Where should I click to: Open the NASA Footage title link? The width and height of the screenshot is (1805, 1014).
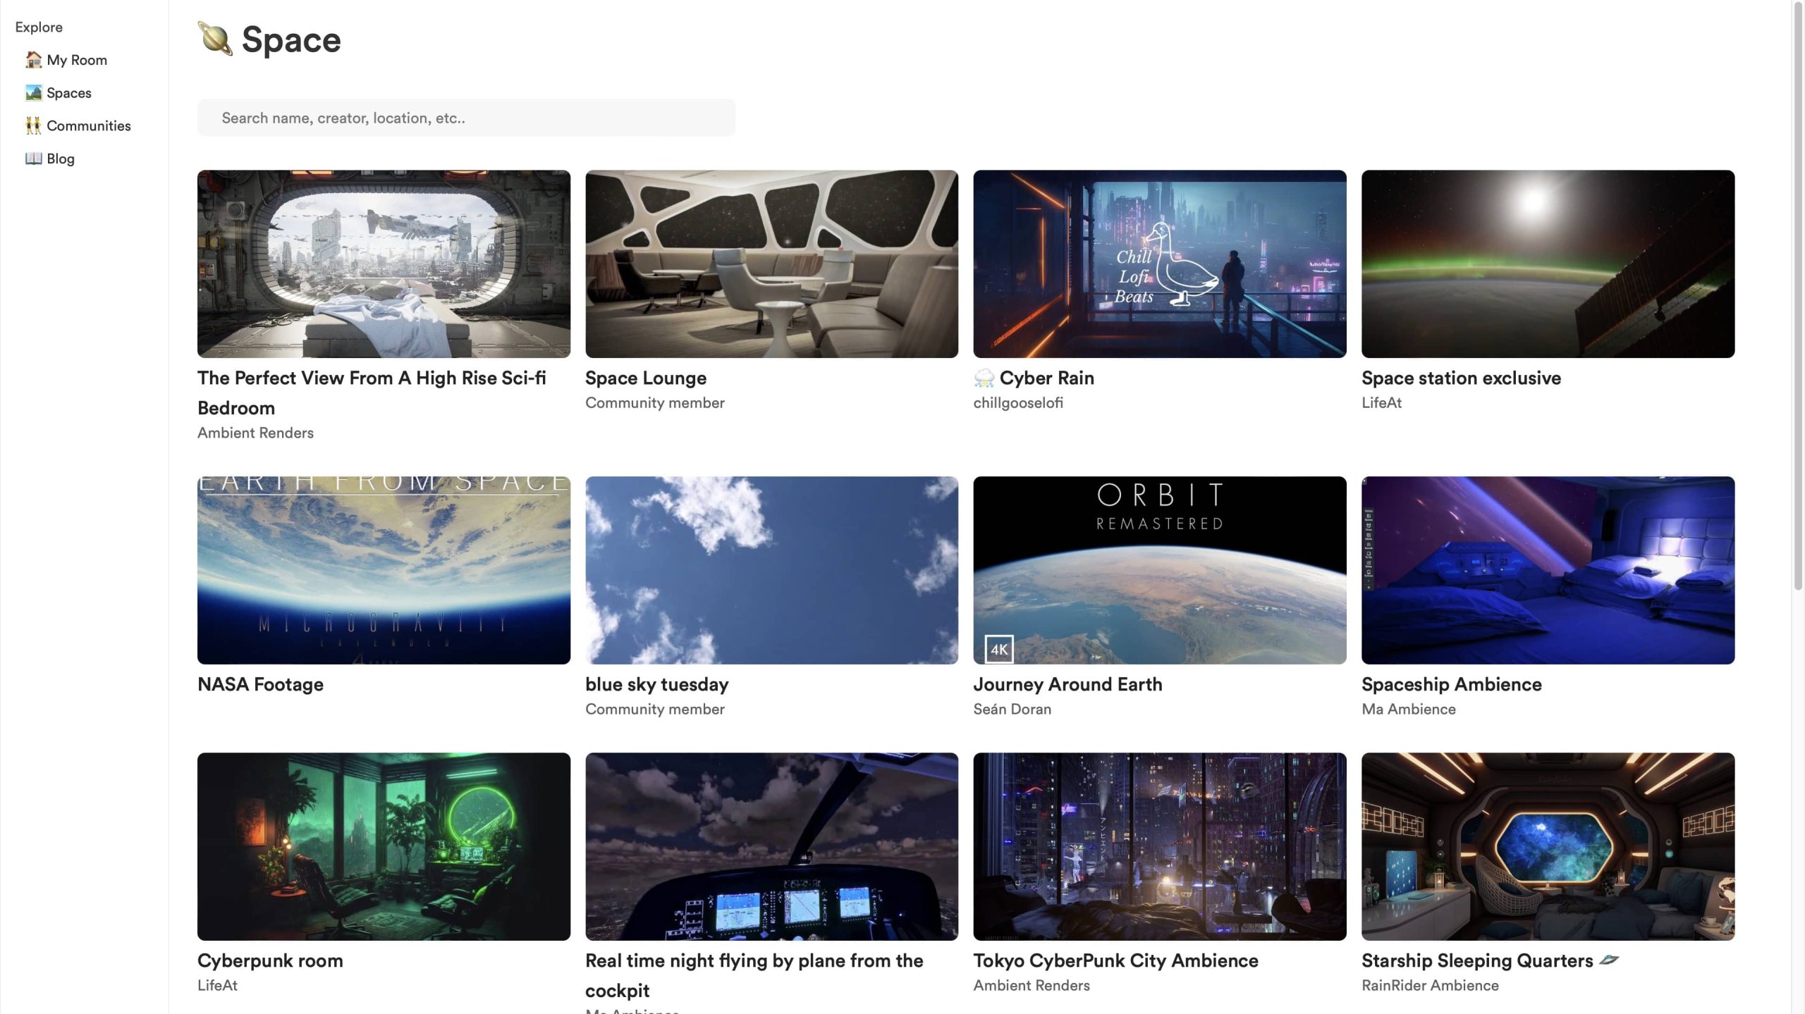pyautogui.click(x=260, y=684)
